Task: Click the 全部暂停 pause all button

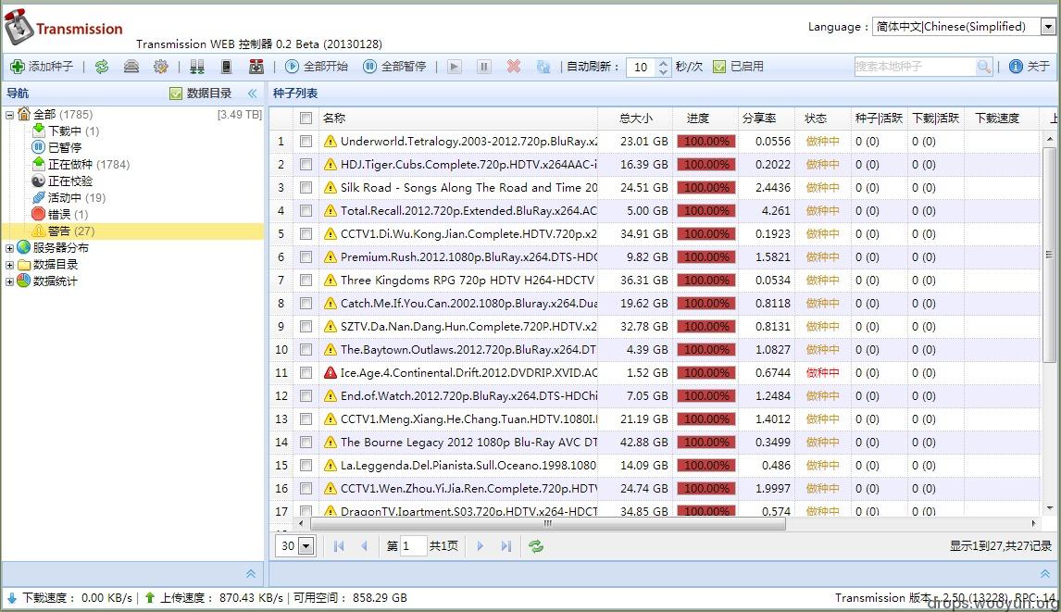Action: pos(394,67)
